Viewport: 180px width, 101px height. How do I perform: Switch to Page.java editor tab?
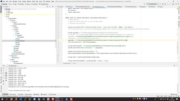143,7
